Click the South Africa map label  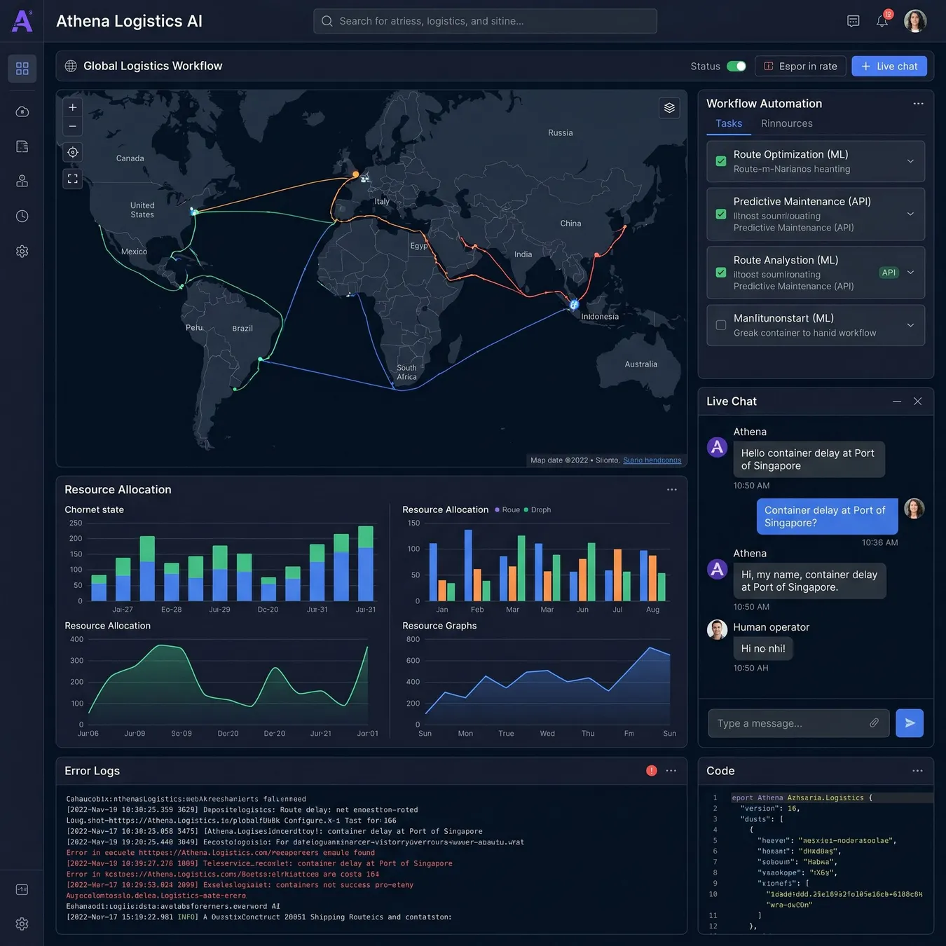[406, 372]
